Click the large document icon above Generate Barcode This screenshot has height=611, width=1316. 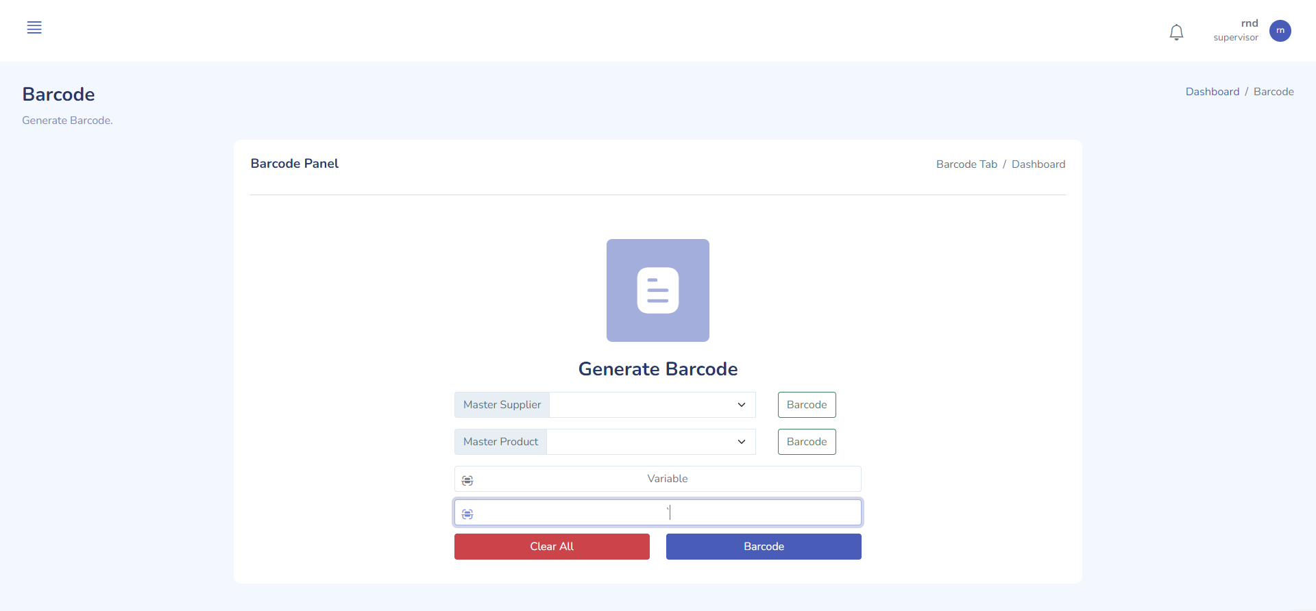(657, 290)
